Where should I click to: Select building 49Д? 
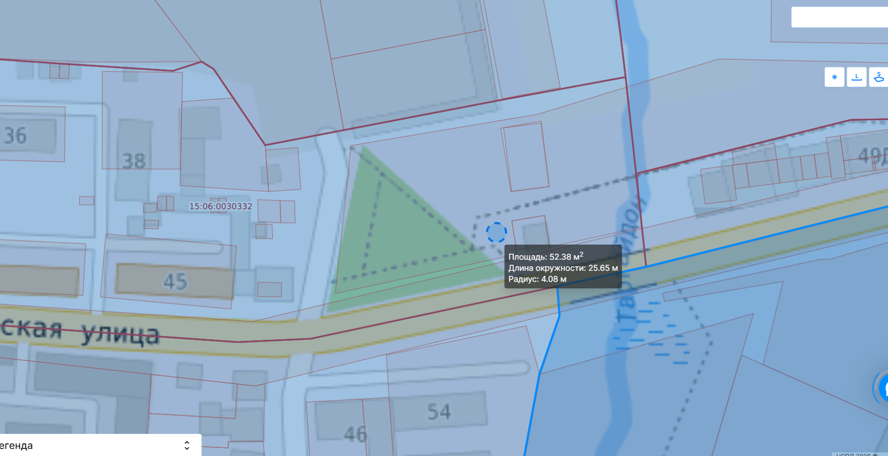coord(872,156)
